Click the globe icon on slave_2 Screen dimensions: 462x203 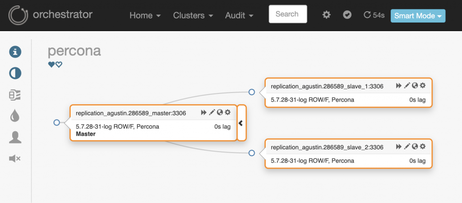[x=415, y=147]
